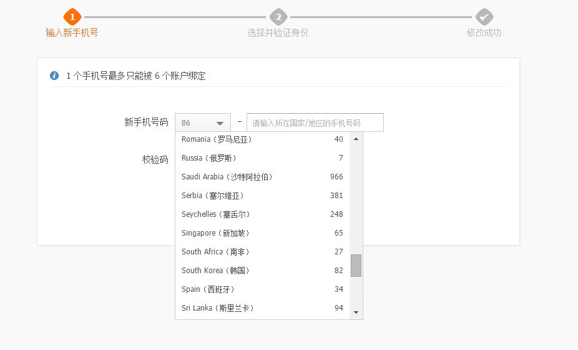Click the country list scrollbar thumb
The image size is (578, 350).
click(x=356, y=266)
